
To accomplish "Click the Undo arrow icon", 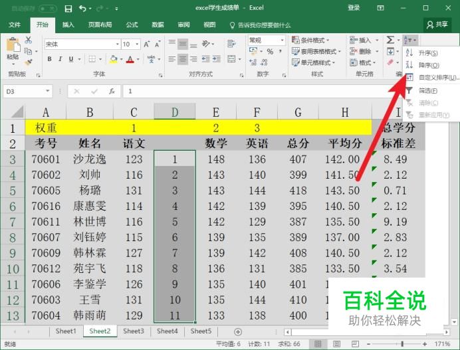I will 82,9.
